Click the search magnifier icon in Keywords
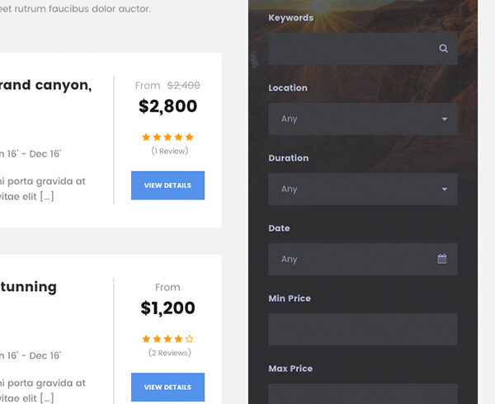 443,49
